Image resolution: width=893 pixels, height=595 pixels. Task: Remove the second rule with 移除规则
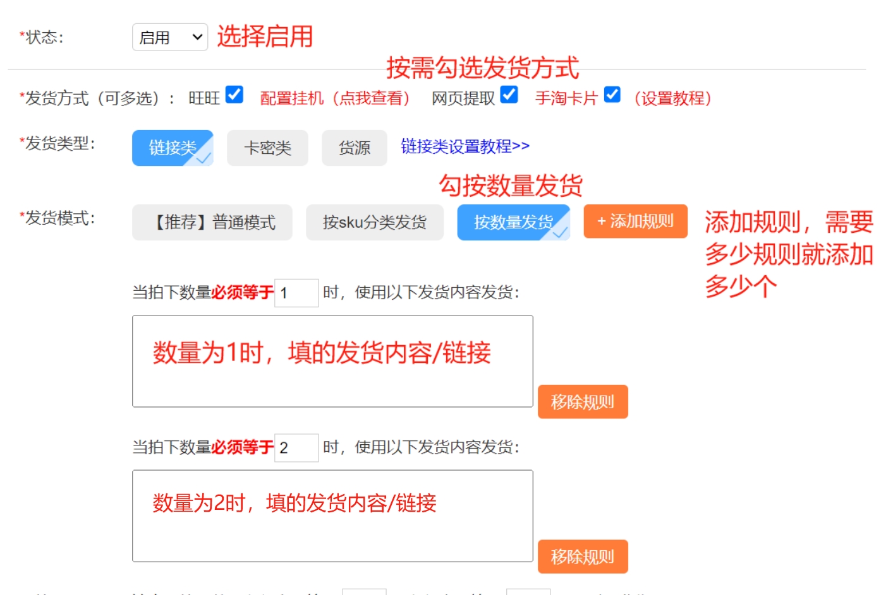coord(583,557)
